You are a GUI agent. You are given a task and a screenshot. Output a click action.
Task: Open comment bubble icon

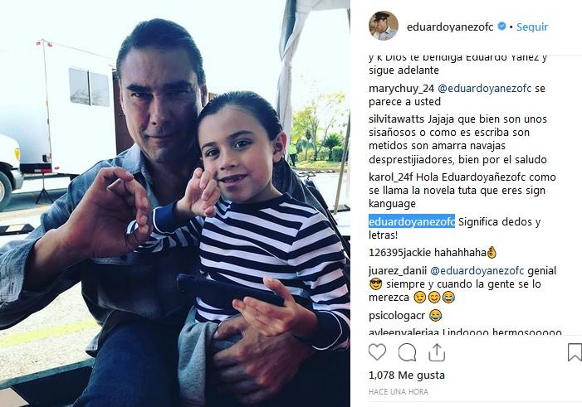407,352
